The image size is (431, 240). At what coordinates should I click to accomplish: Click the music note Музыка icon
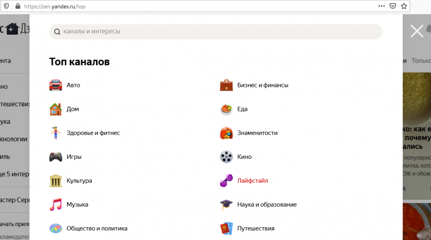pyautogui.click(x=56, y=205)
